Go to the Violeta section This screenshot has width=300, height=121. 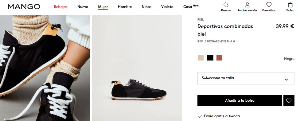point(167,7)
